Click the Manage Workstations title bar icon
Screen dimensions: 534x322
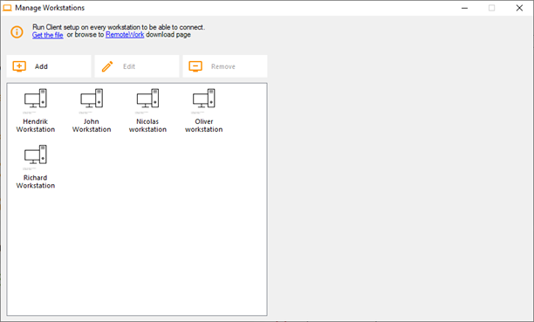[x=7, y=8]
